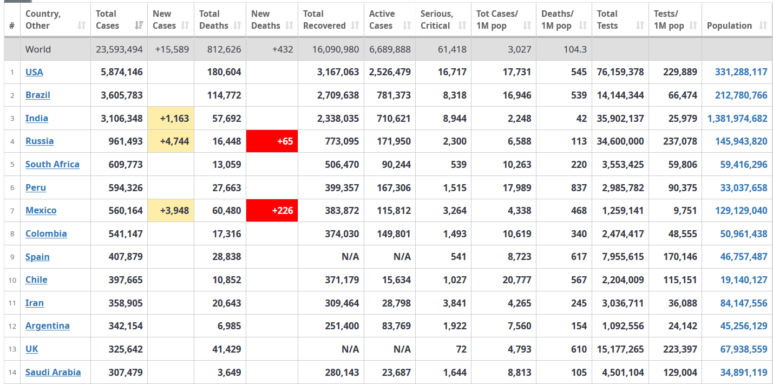Open the Spain country link

37,257
